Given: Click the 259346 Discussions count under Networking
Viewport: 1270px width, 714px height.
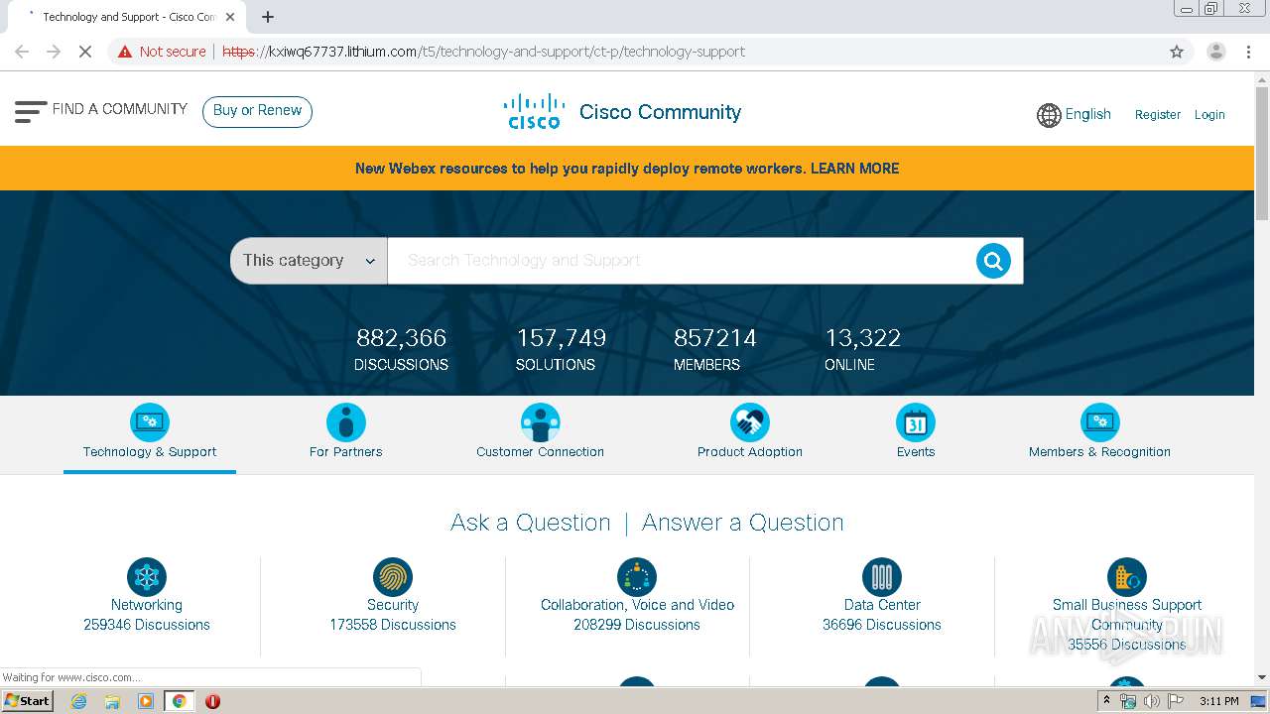Looking at the screenshot, I should click(x=147, y=625).
